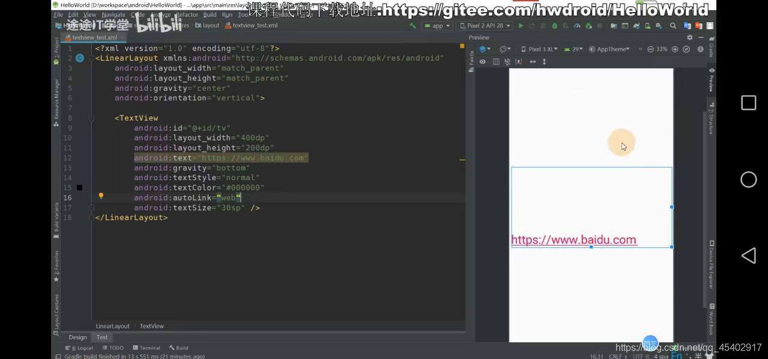
Task: Open the design surface layers dropdown
Action: click(485, 49)
